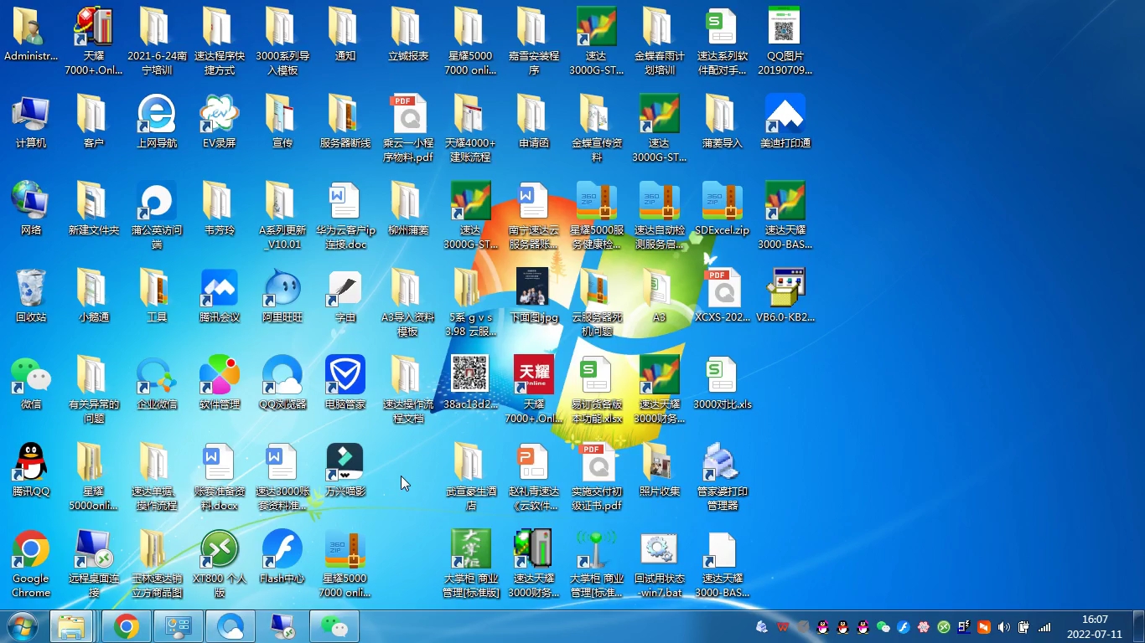Open 企业微信 desktop shortcut

click(x=157, y=383)
